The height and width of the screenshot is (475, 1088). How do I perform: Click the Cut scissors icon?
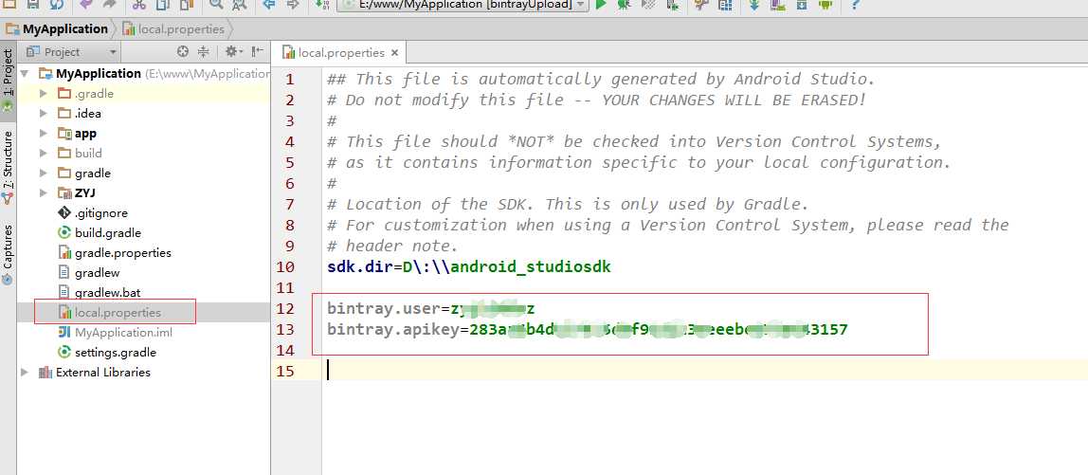(x=138, y=4)
